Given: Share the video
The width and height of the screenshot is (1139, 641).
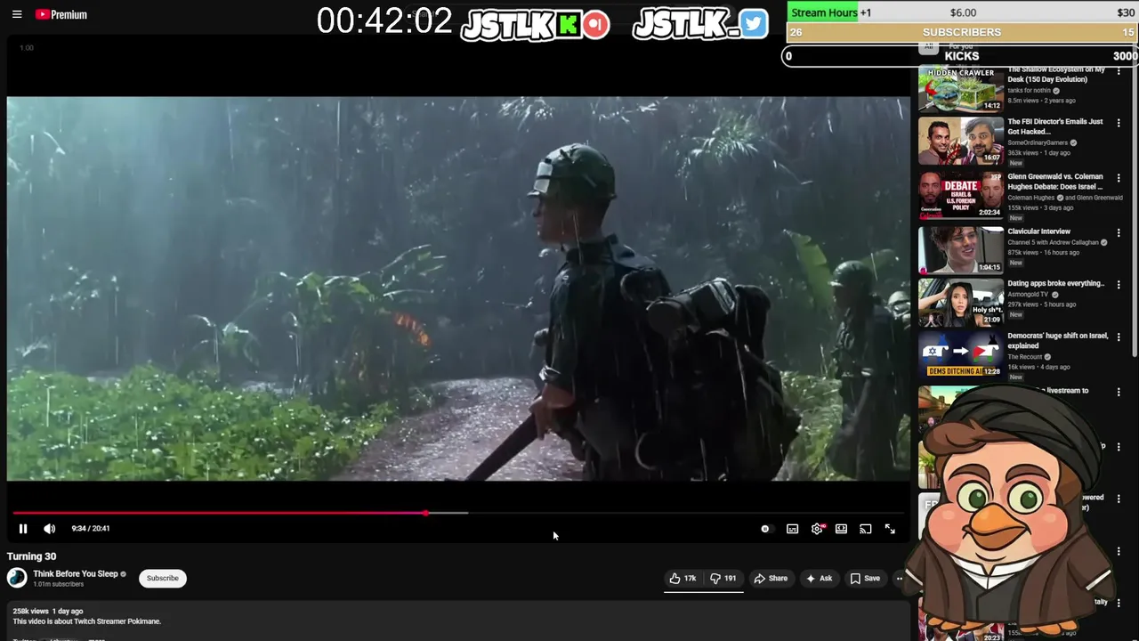Looking at the screenshot, I should coord(771,578).
